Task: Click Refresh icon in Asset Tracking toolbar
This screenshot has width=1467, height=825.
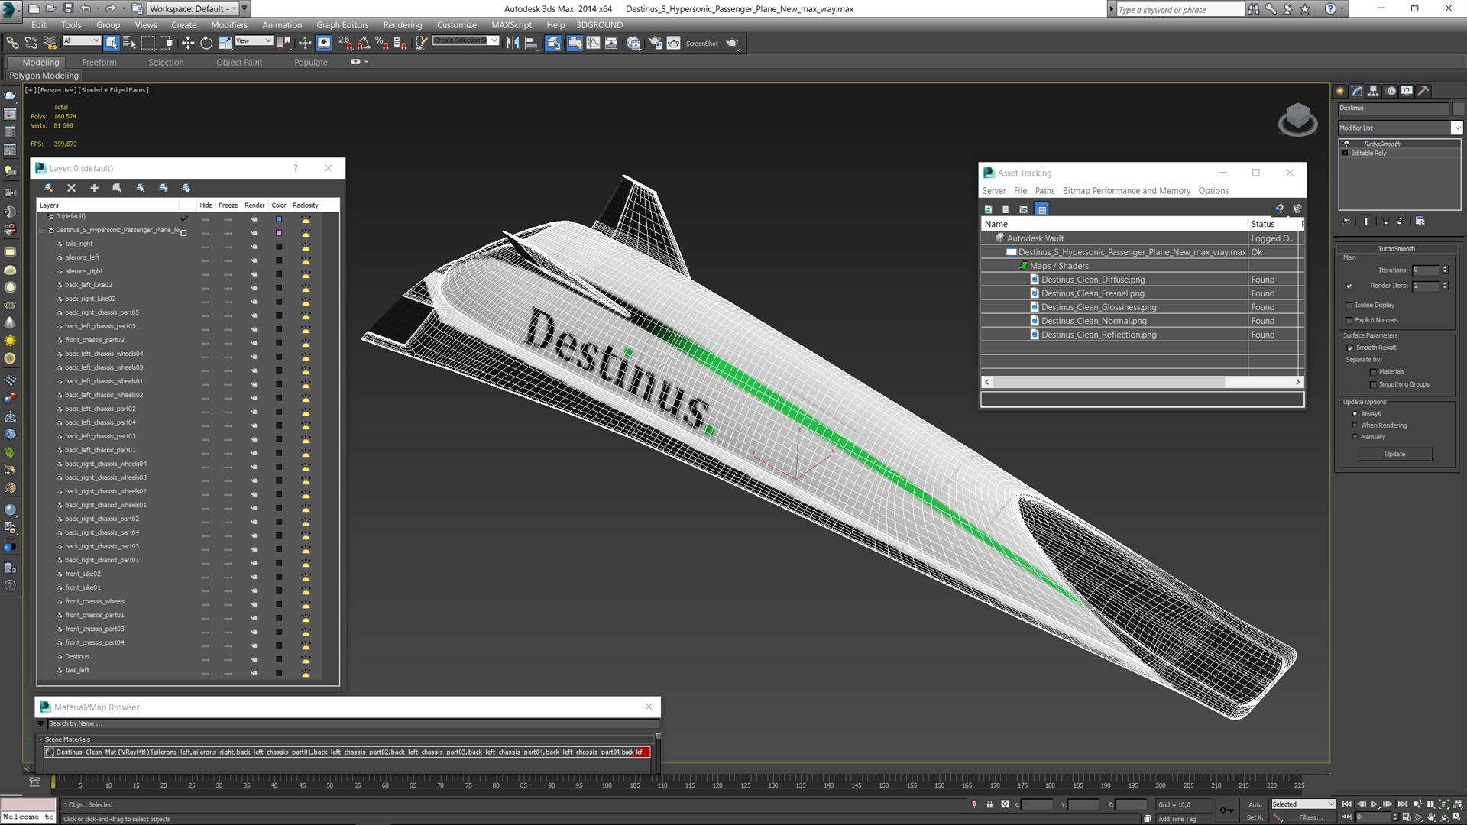Action: click(988, 209)
